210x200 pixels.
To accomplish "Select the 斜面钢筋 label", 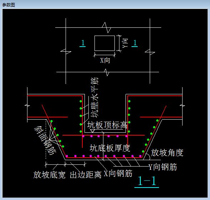I will click(45, 140).
